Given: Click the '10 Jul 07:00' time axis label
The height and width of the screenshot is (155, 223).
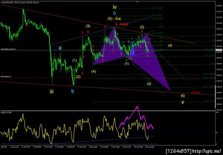Looking at the screenshot, I should [x=138, y=146].
